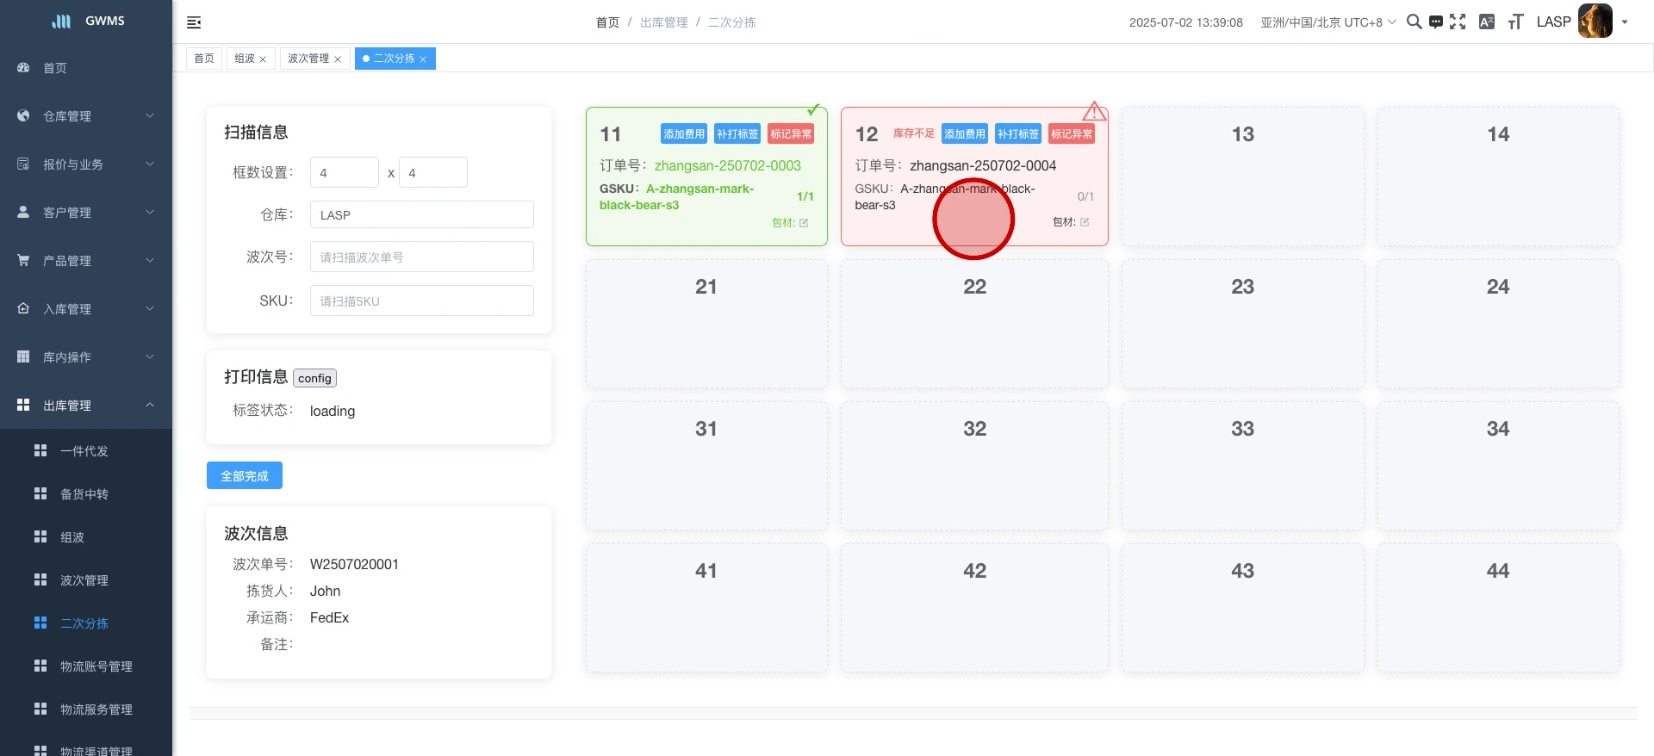1654x756 pixels.
Task: Close the 组波 tab
Action: 263,59
